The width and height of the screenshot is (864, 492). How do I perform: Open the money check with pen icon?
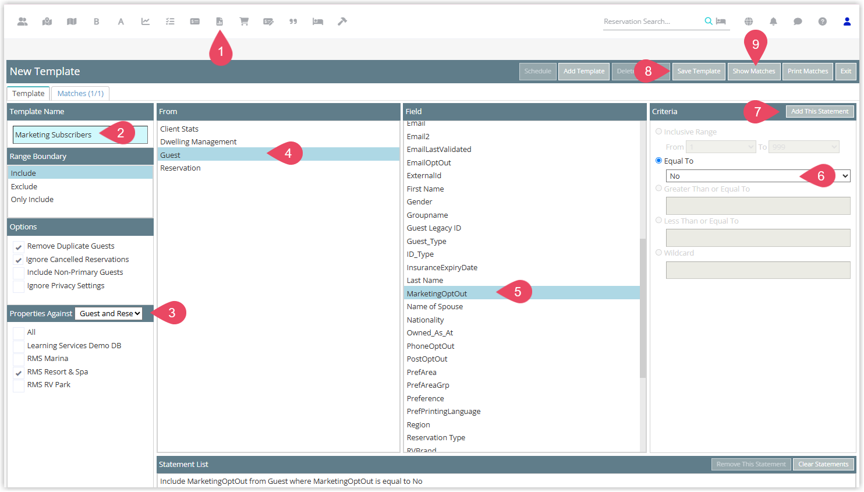(268, 22)
